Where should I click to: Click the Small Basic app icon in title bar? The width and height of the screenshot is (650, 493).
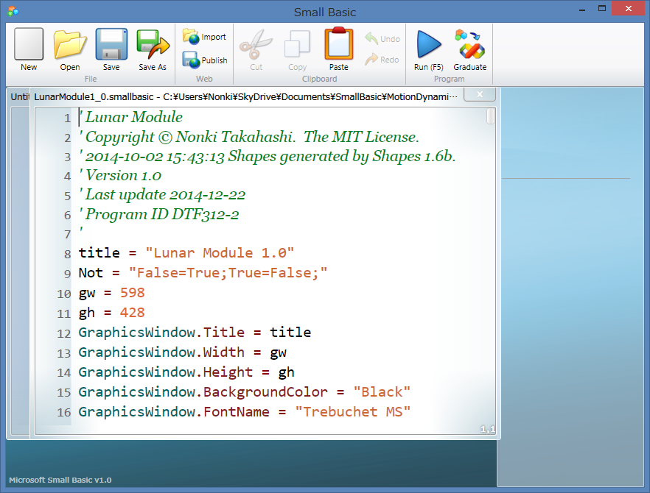[13, 11]
